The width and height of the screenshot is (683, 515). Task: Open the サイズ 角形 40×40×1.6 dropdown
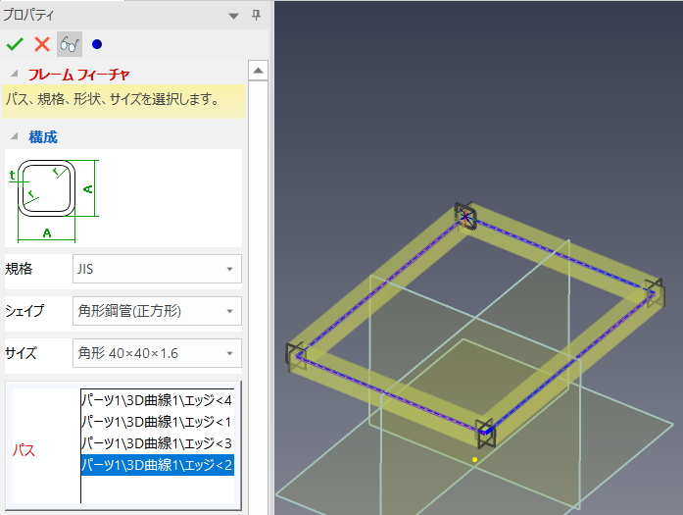(x=157, y=352)
